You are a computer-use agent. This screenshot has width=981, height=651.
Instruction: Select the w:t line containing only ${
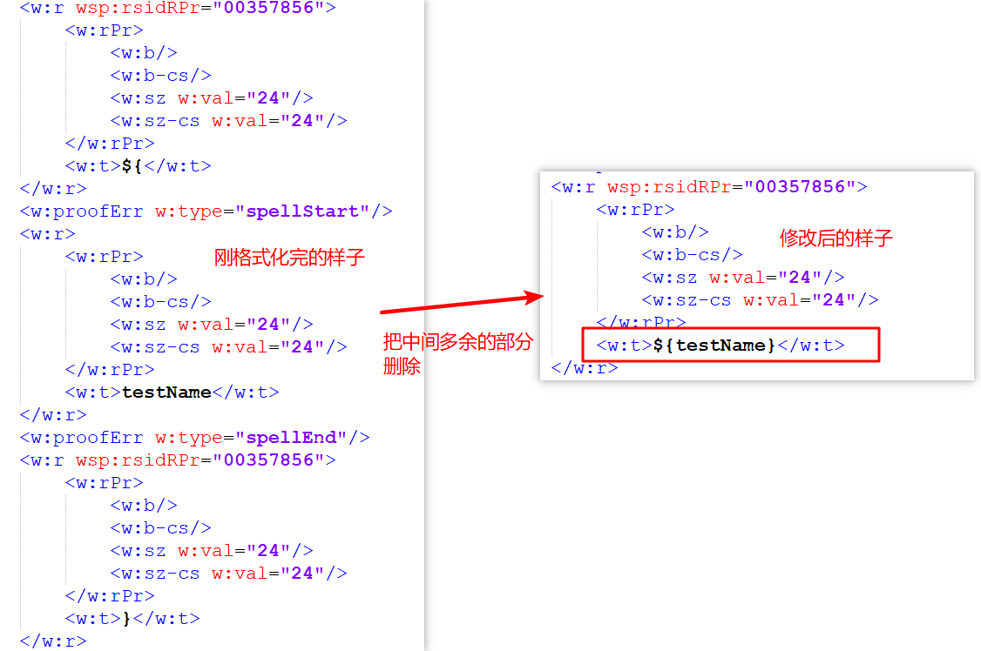click(x=139, y=166)
